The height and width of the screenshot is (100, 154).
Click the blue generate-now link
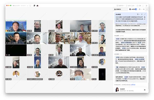click(133, 85)
